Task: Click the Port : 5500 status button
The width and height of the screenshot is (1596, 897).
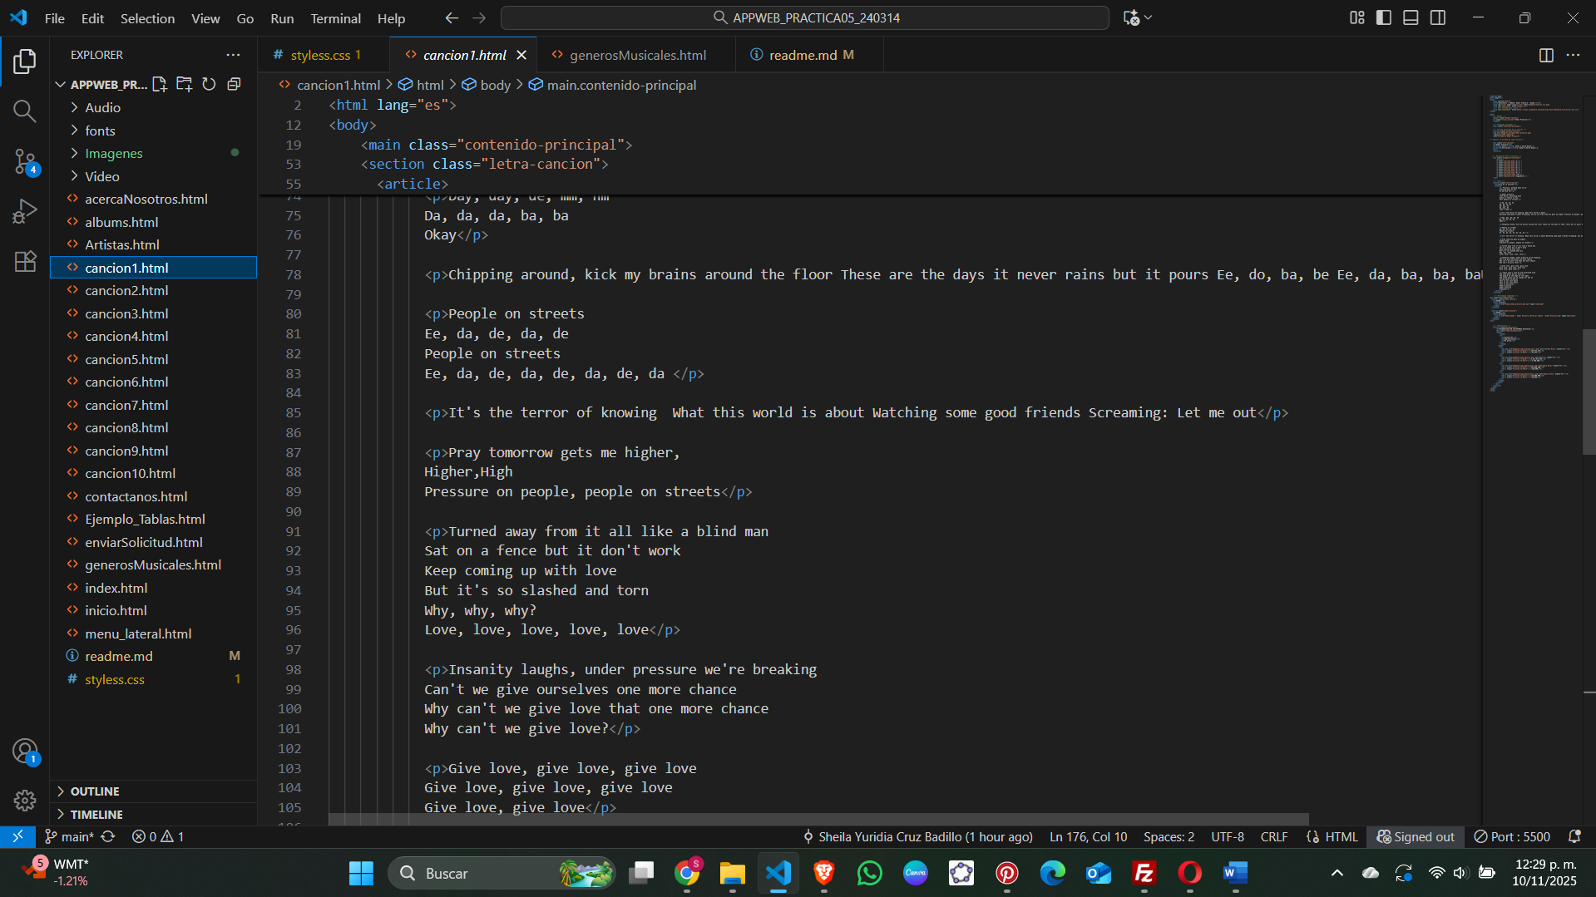Action: tap(1512, 836)
